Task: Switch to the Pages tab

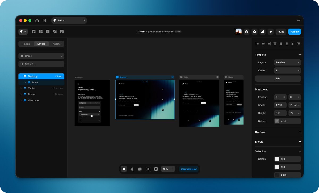Action: 26,44
